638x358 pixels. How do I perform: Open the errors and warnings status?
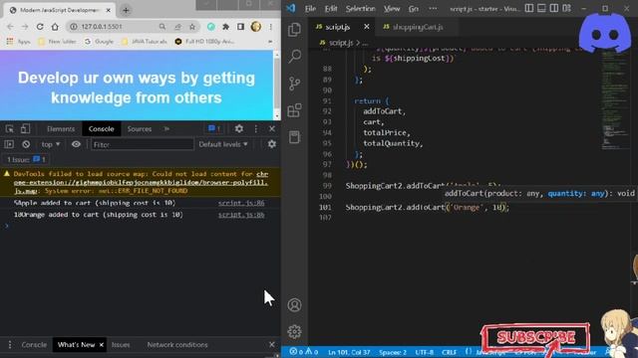point(303,352)
